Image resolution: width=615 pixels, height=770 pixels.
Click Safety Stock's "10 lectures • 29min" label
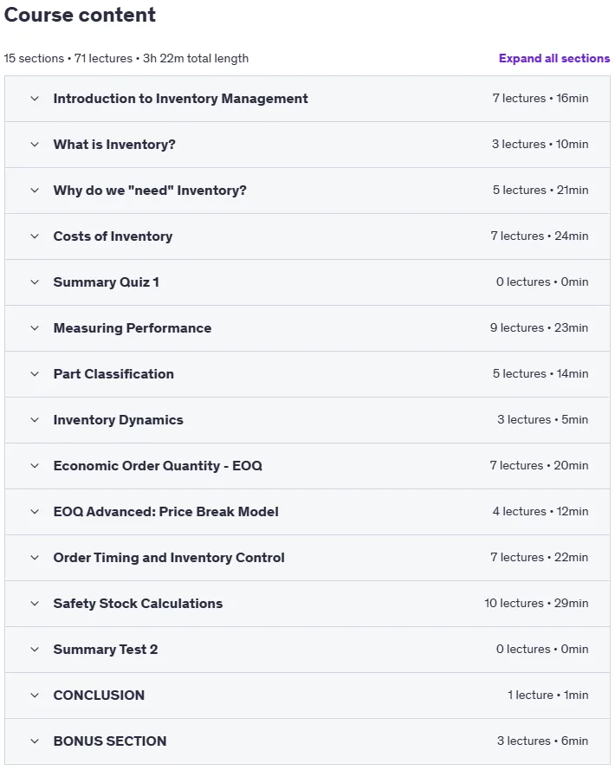pyautogui.click(x=536, y=603)
